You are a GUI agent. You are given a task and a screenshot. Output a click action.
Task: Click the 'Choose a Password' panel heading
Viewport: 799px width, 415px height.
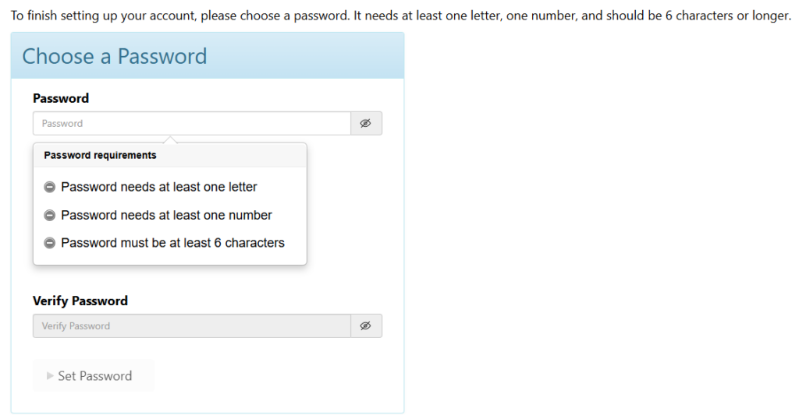pos(115,56)
